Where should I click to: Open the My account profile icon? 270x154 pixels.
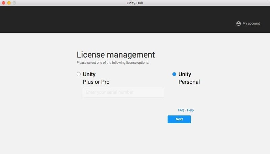click(238, 23)
